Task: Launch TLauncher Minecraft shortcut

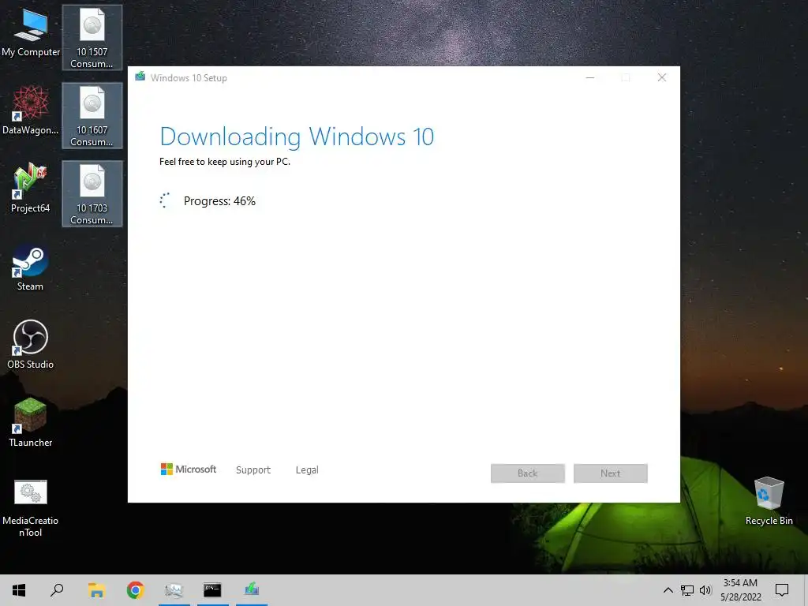Action: tap(31, 423)
